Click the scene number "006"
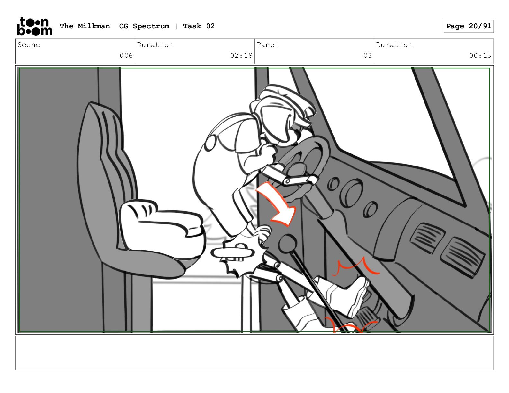The height and width of the screenshot is (393, 509). (126, 56)
